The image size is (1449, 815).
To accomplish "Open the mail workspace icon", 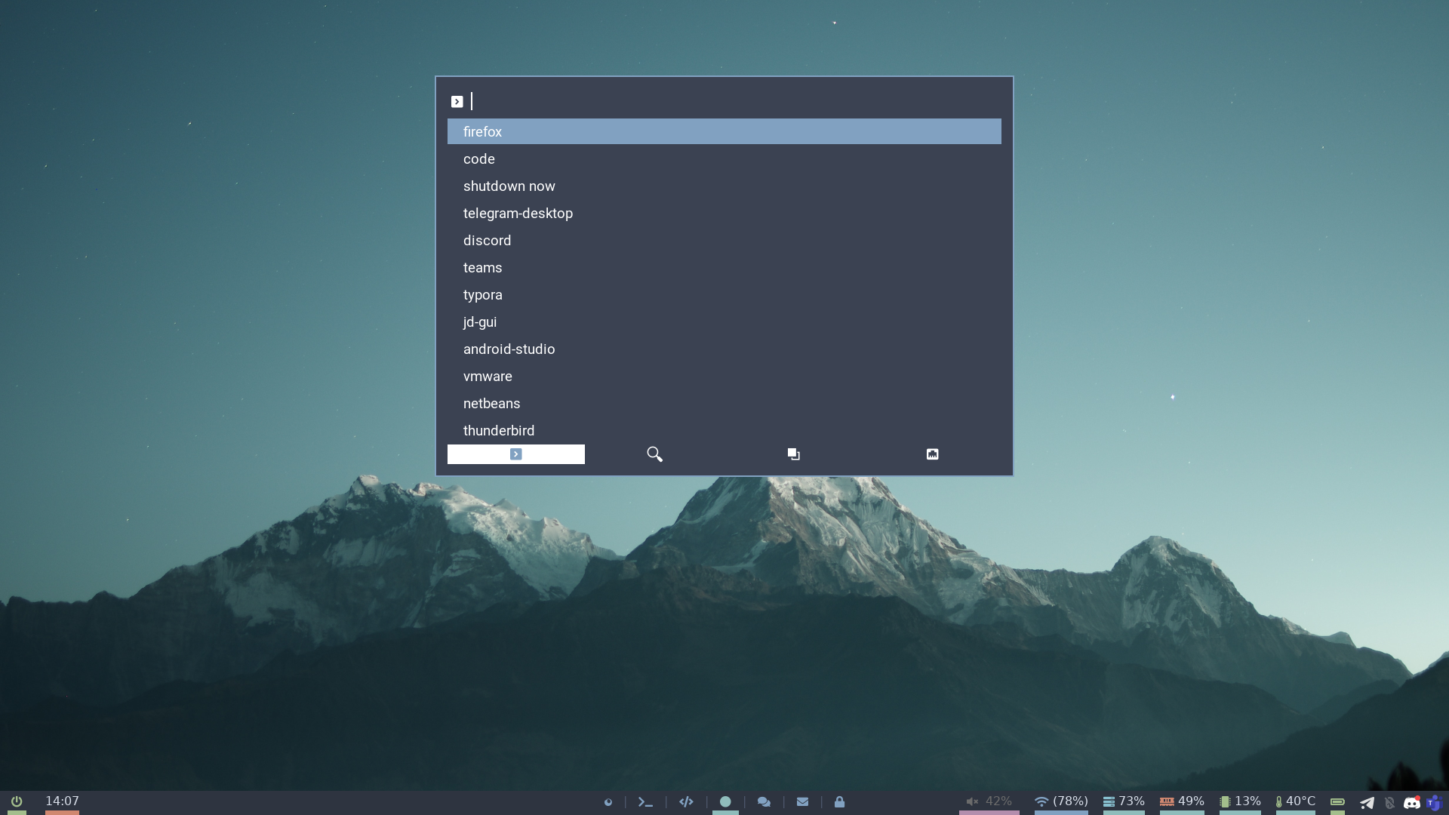I will (x=802, y=802).
